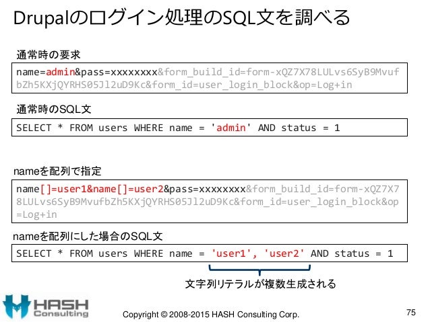Click "AND status = 1" in the array SQL statement
The width and height of the screenshot is (430, 322).
tap(352, 253)
